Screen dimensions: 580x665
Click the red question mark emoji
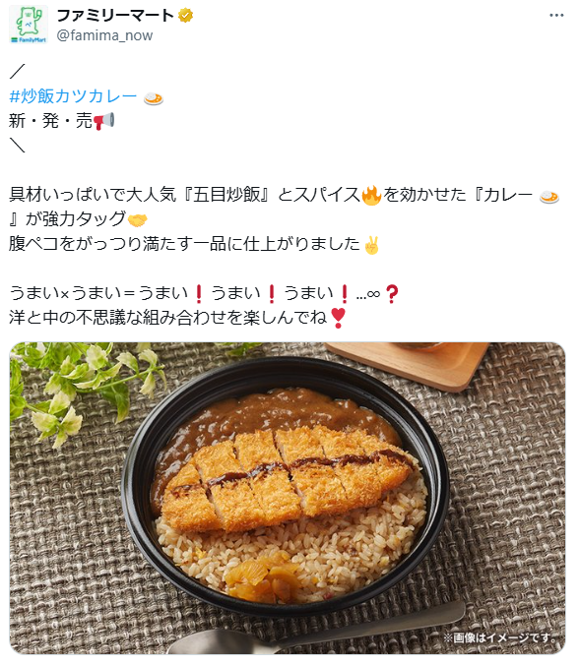392,294
